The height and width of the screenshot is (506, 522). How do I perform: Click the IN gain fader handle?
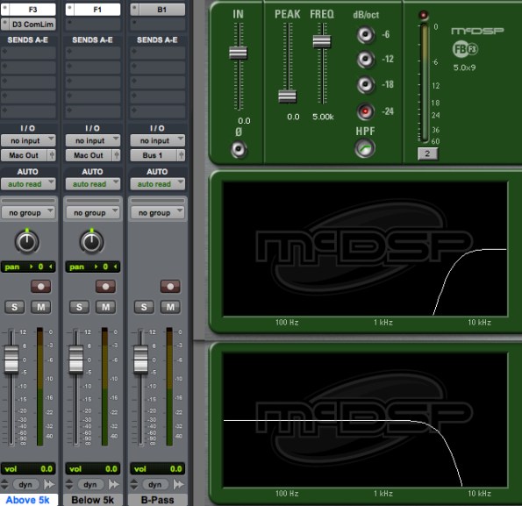(x=238, y=53)
